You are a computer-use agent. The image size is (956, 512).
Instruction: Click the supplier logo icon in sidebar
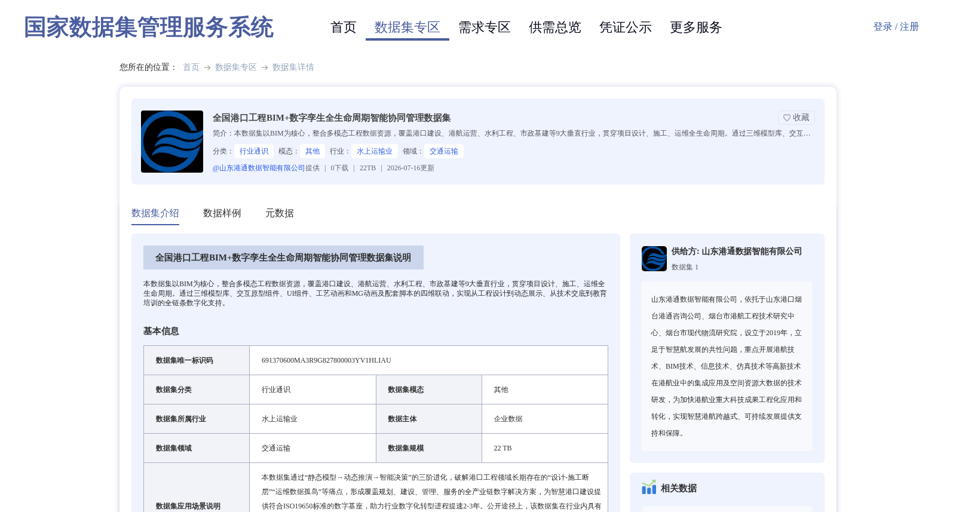[654, 259]
